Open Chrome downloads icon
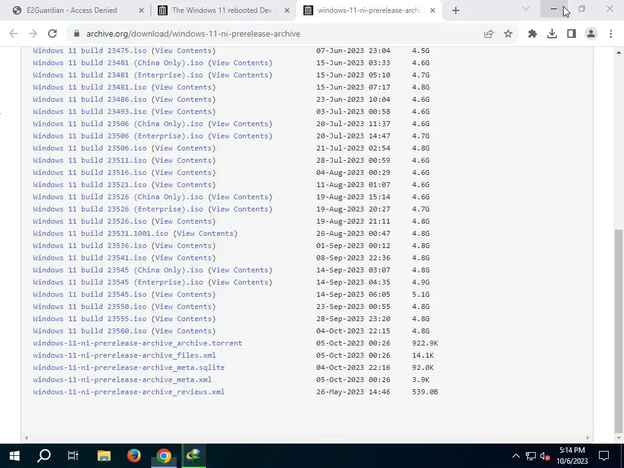The width and height of the screenshot is (624, 468). 552,34
